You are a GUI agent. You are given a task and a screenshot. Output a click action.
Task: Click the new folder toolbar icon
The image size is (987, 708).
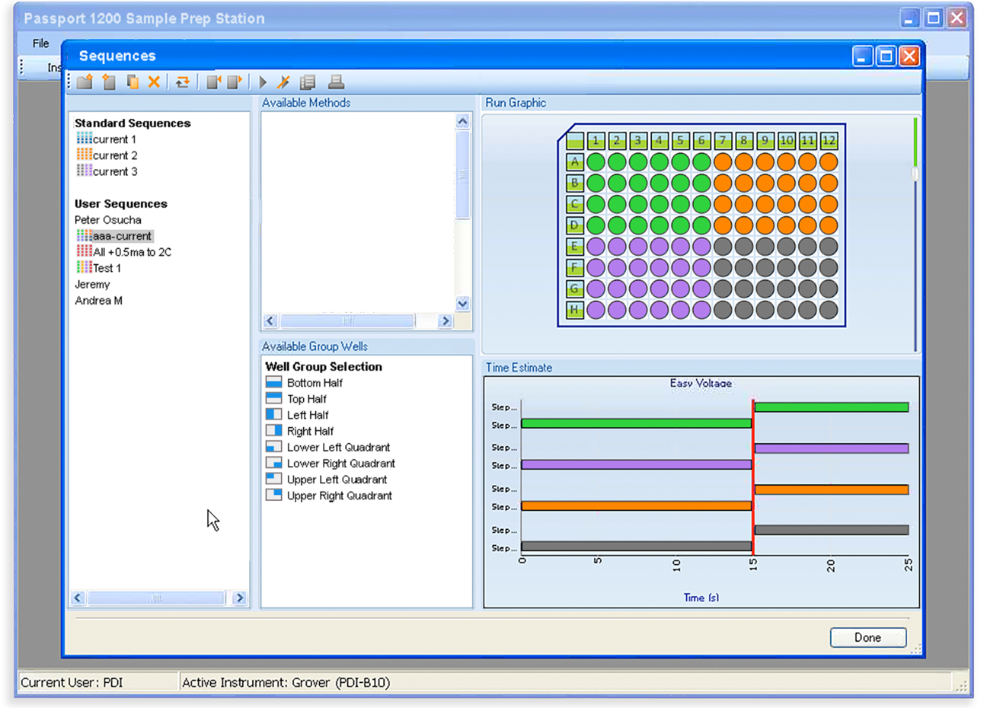pyautogui.click(x=85, y=81)
